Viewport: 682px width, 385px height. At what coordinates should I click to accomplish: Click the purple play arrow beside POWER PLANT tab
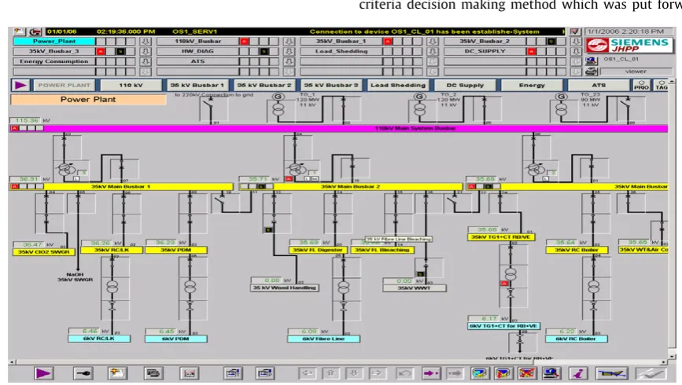point(20,85)
